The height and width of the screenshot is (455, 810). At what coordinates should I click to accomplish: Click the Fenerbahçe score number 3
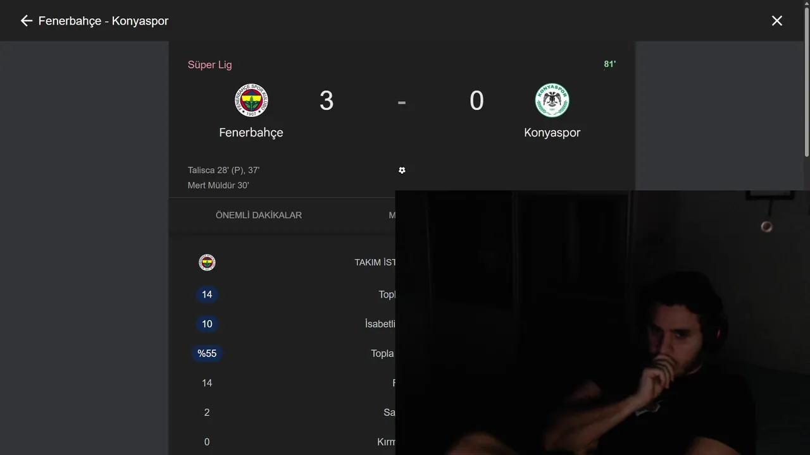(327, 101)
